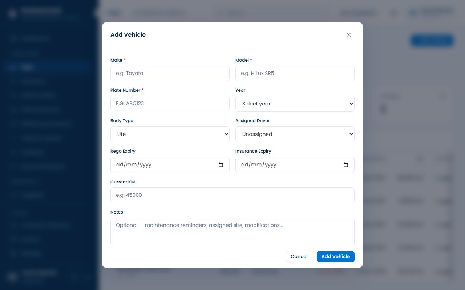Click into the Model input field
Image resolution: width=465 pixels, height=290 pixels.
click(295, 73)
